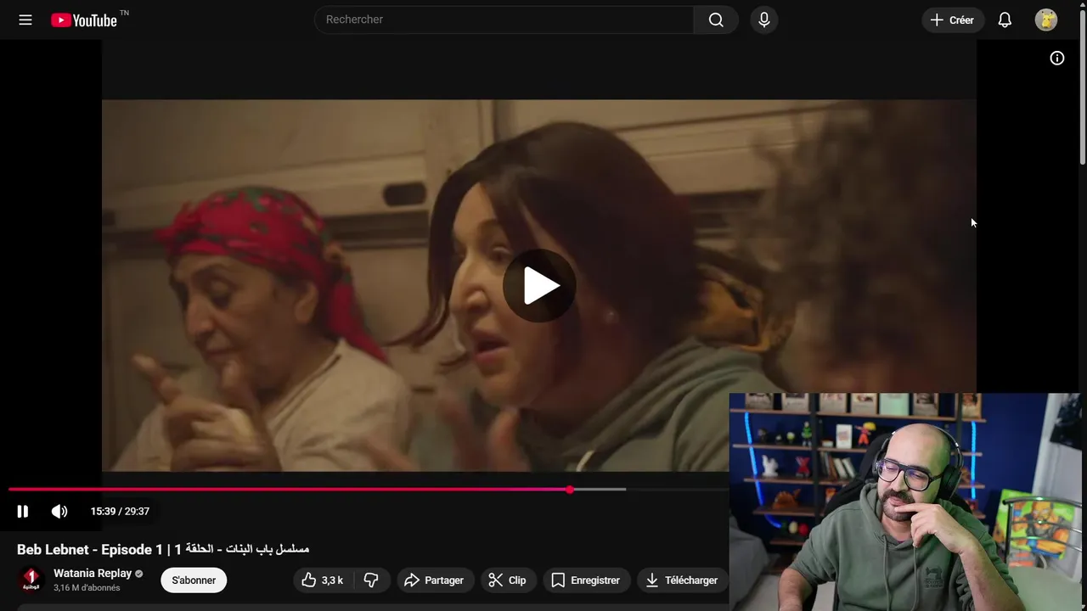
Task: Dislike the video with thumbs-down
Action: click(371, 580)
